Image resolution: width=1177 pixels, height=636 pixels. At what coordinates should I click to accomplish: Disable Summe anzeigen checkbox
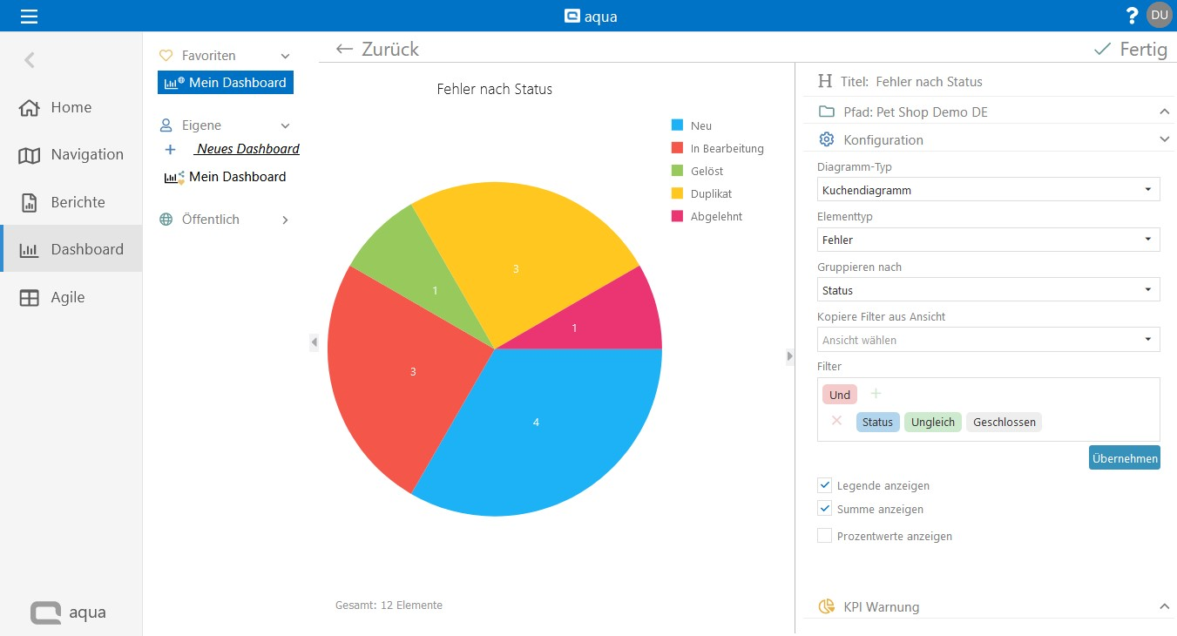coord(824,508)
